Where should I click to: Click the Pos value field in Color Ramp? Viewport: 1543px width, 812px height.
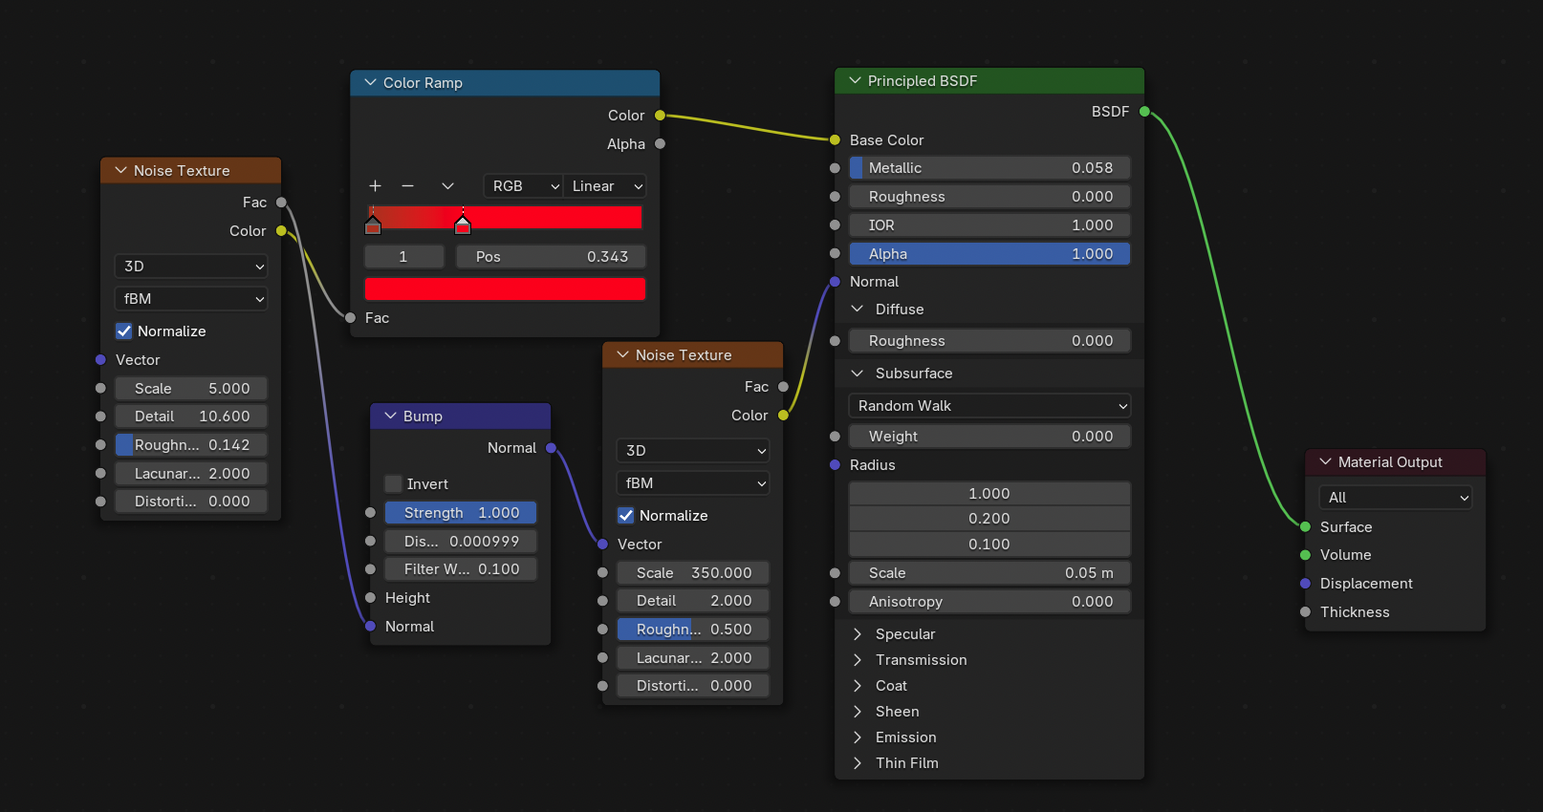click(551, 257)
